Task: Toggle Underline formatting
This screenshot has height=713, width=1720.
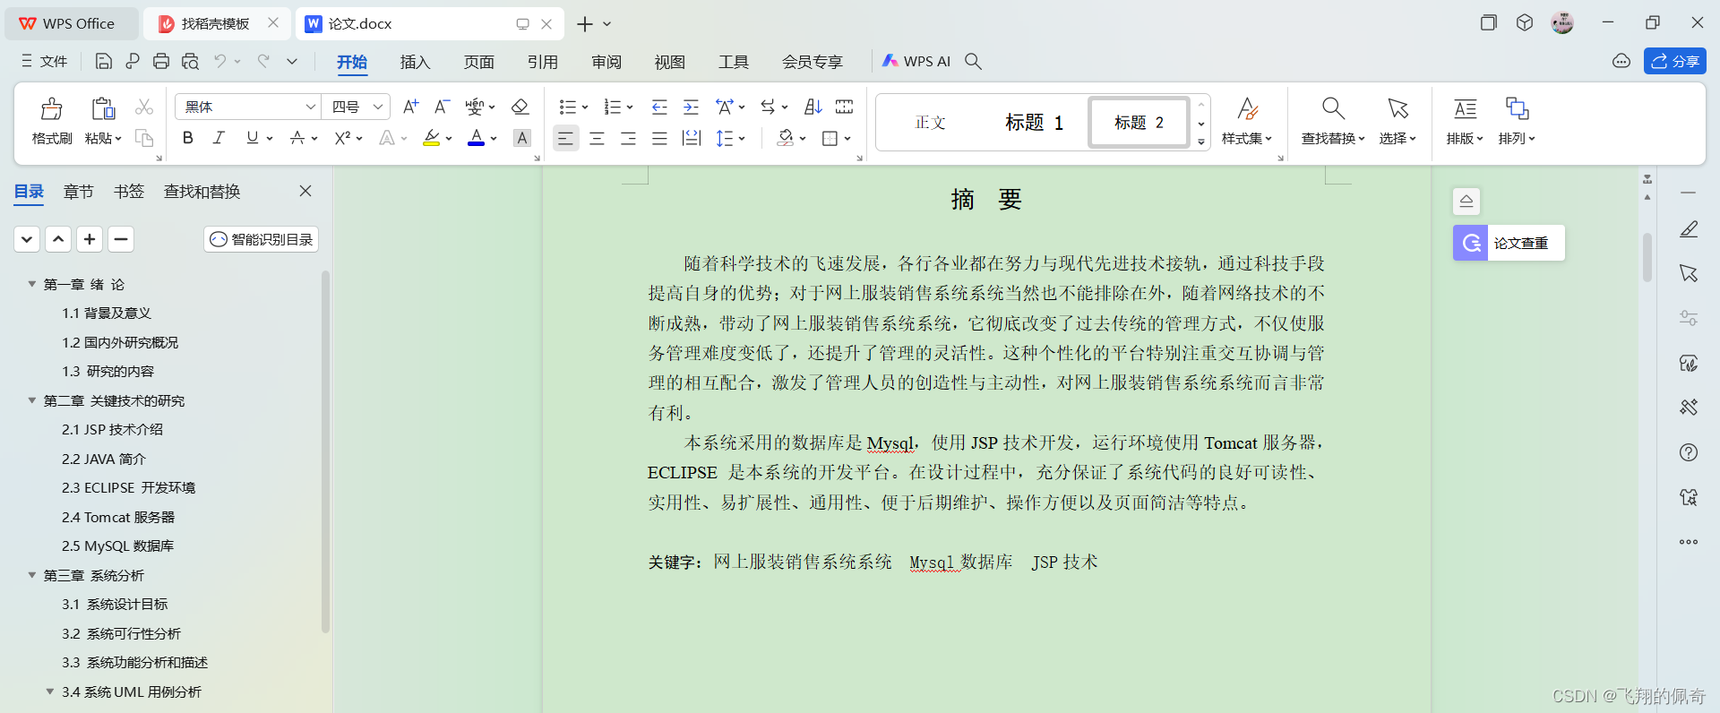Action: [252, 138]
